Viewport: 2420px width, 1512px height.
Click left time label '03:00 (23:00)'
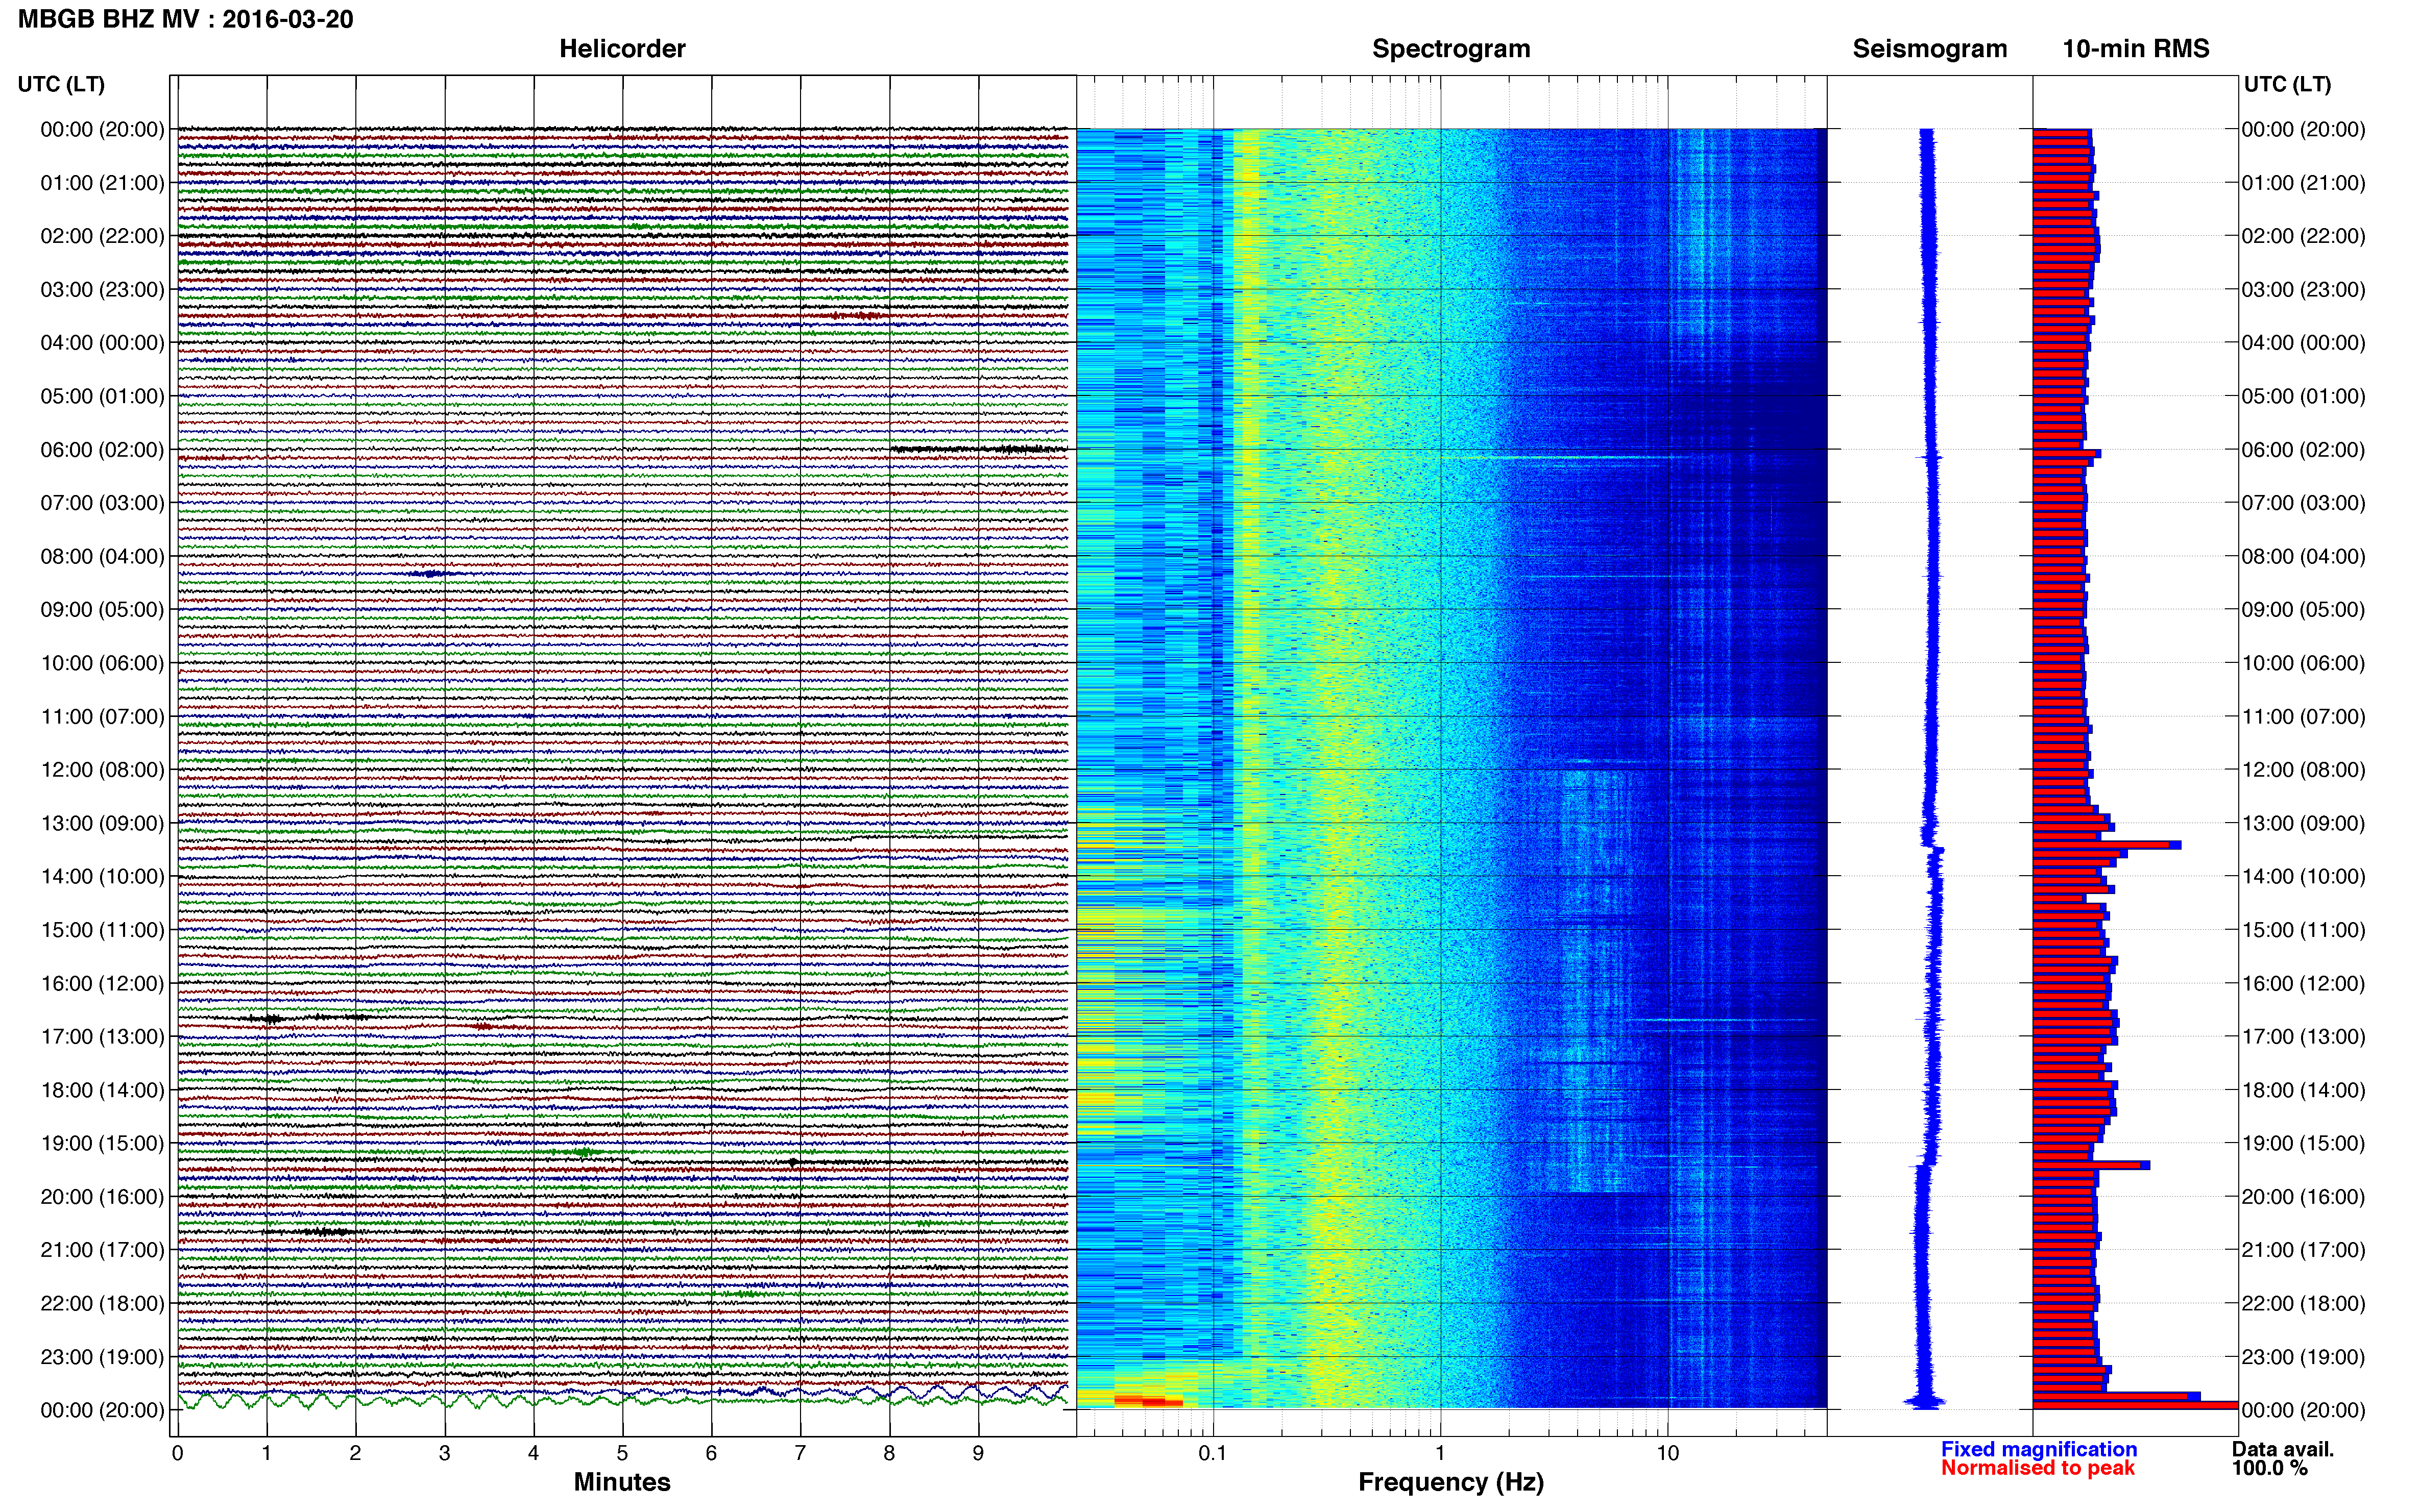tap(102, 290)
